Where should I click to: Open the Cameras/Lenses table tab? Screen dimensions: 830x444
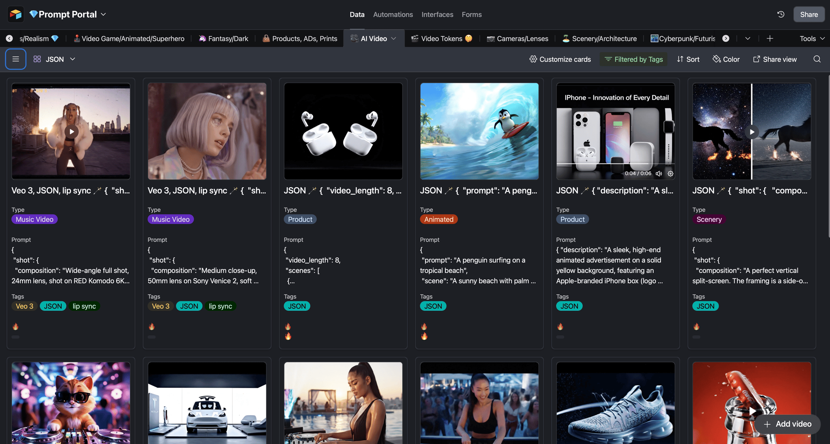click(x=517, y=38)
